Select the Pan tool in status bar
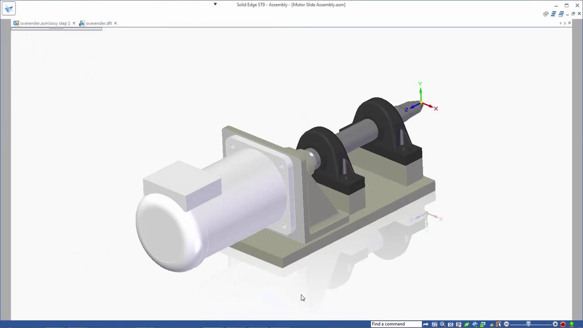 (x=459, y=324)
